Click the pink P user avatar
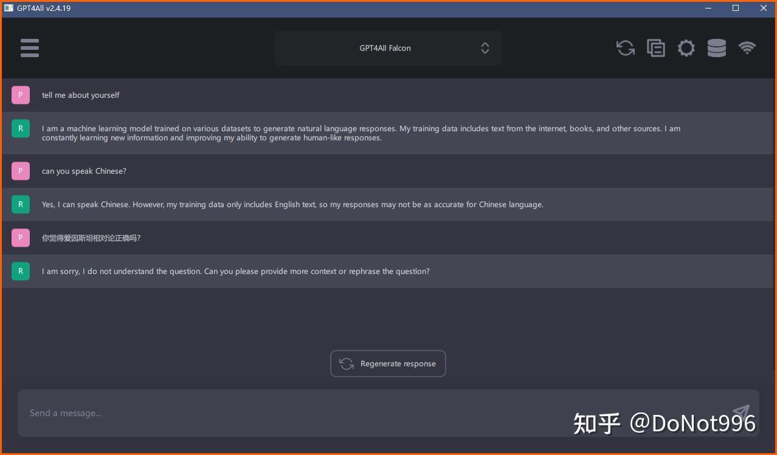Screen dimensions: 777x455 [x=20, y=95]
